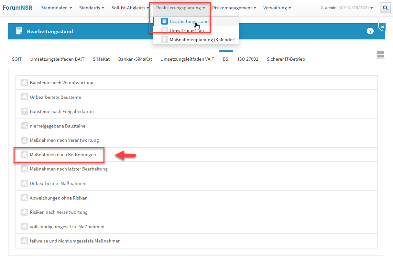Open the help question mark icon
393x258 pixels.
pos(370,31)
